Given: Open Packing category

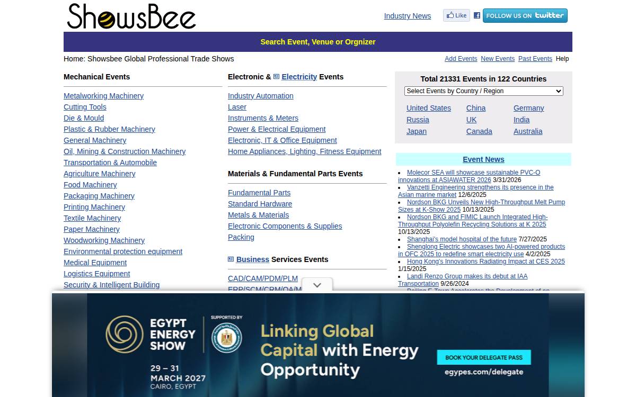Looking at the screenshot, I should pyautogui.click(x=241, y=237).
